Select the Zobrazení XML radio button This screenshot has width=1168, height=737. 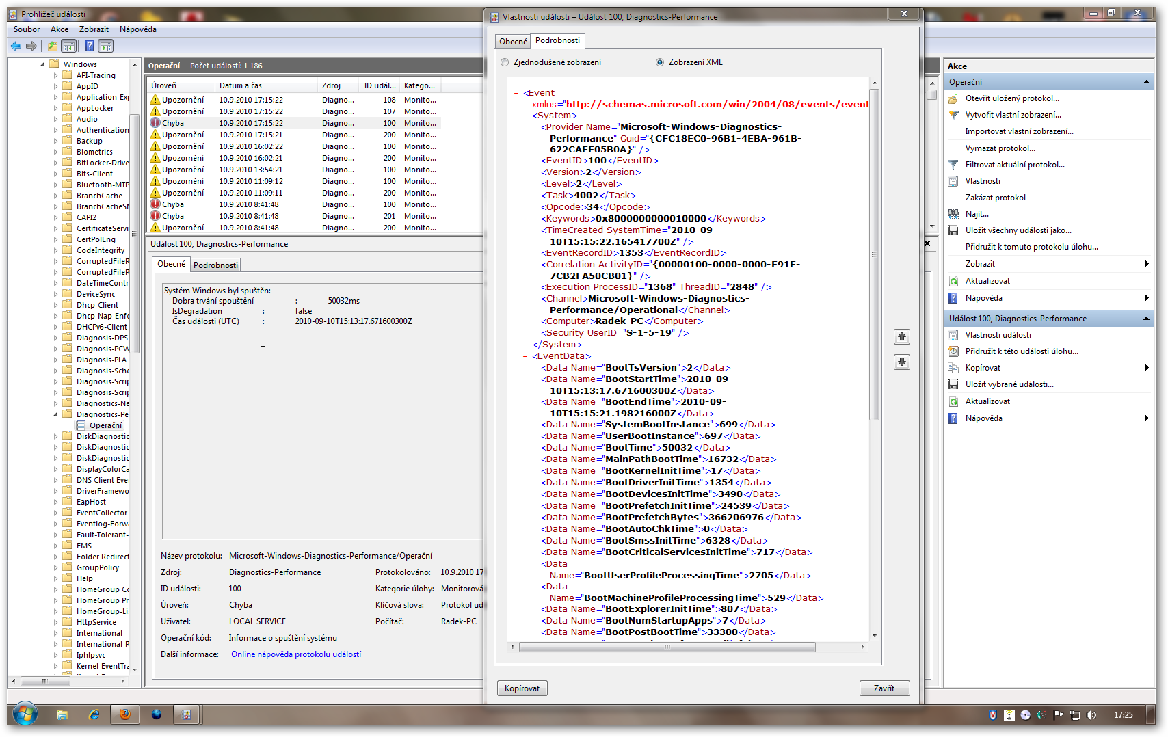[660, 62]
